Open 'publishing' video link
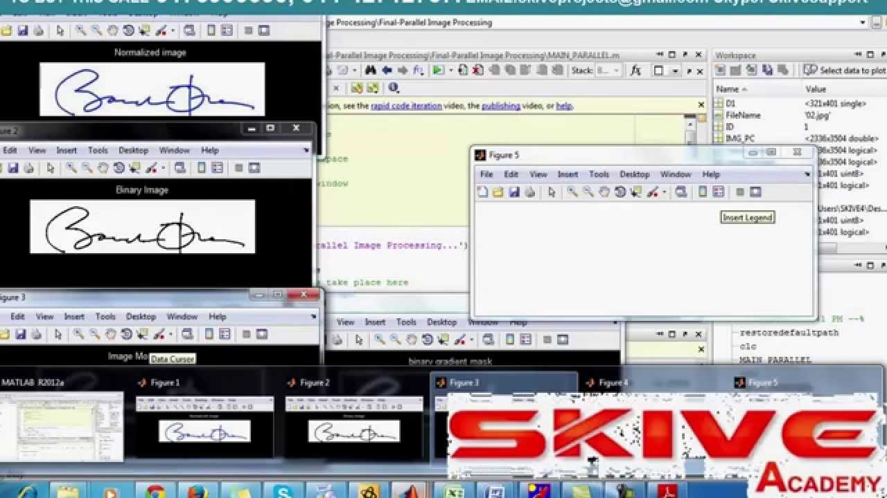 click(501, 106)
